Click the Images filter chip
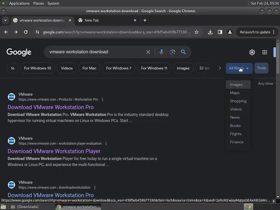280x210 pixels. point(183,68)
